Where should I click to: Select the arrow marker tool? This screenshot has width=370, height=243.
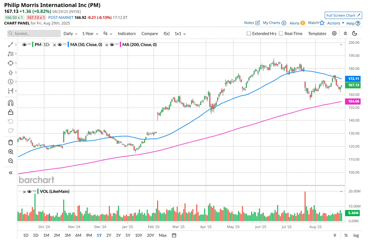10,72
